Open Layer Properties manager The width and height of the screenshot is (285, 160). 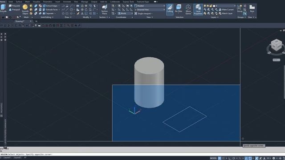198,9
